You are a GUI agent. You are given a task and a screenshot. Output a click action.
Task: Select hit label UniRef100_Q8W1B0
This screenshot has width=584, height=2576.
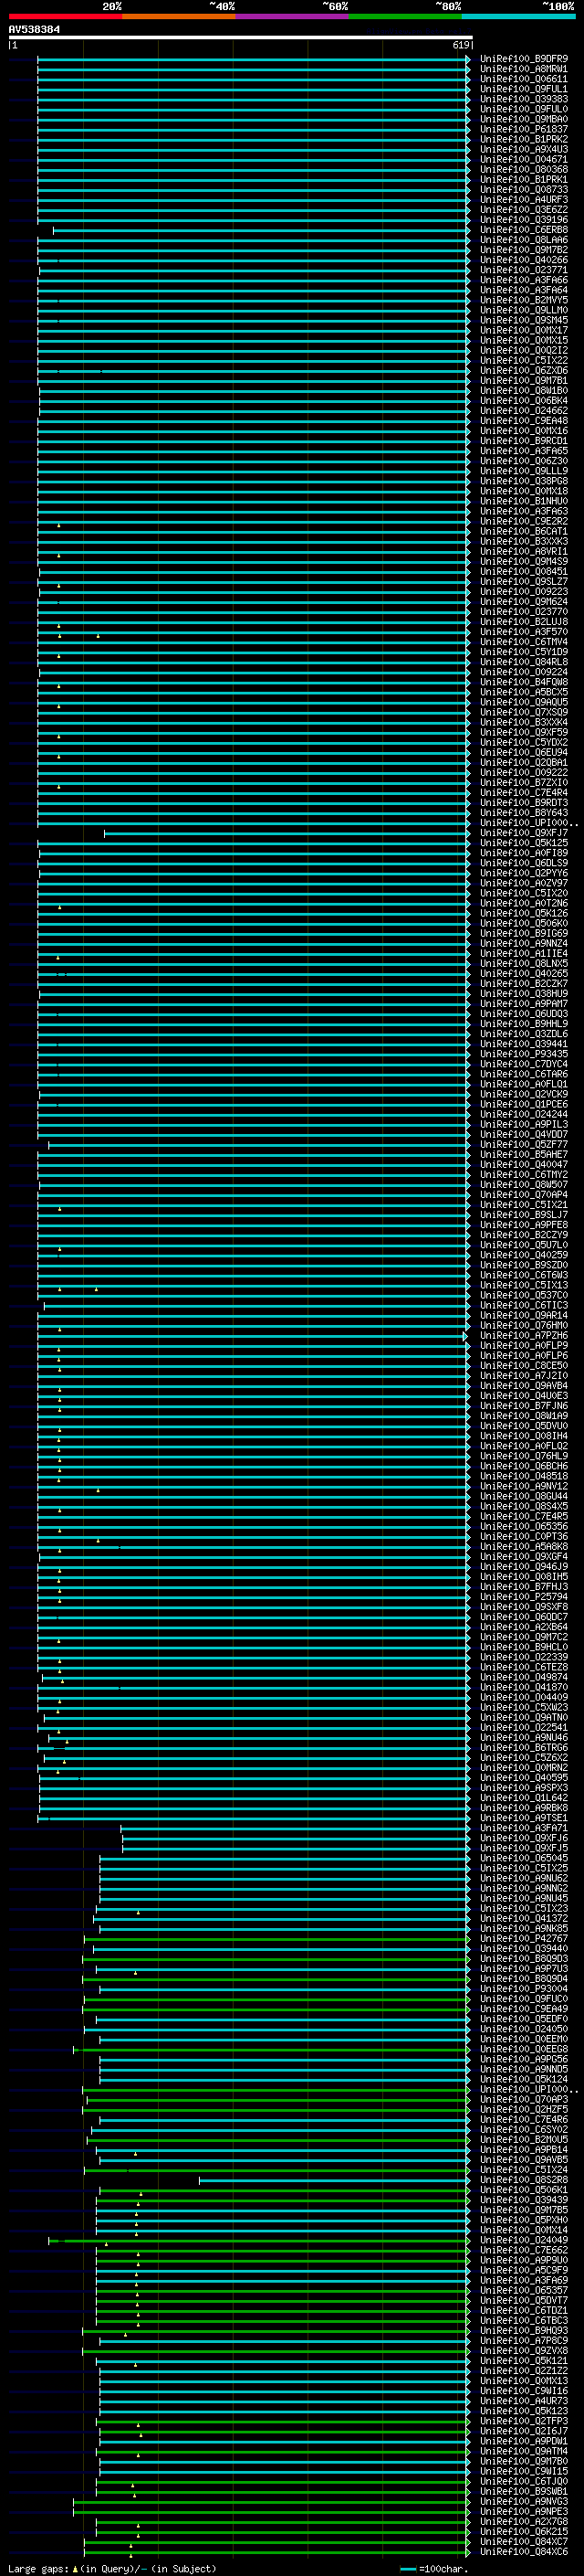[523, 390]
